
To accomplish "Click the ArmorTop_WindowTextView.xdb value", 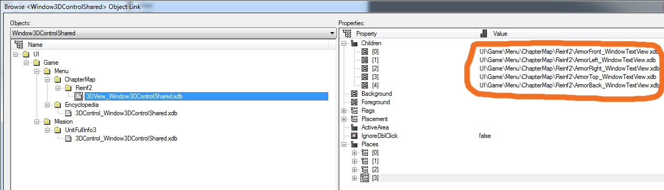I will [567, 77].
